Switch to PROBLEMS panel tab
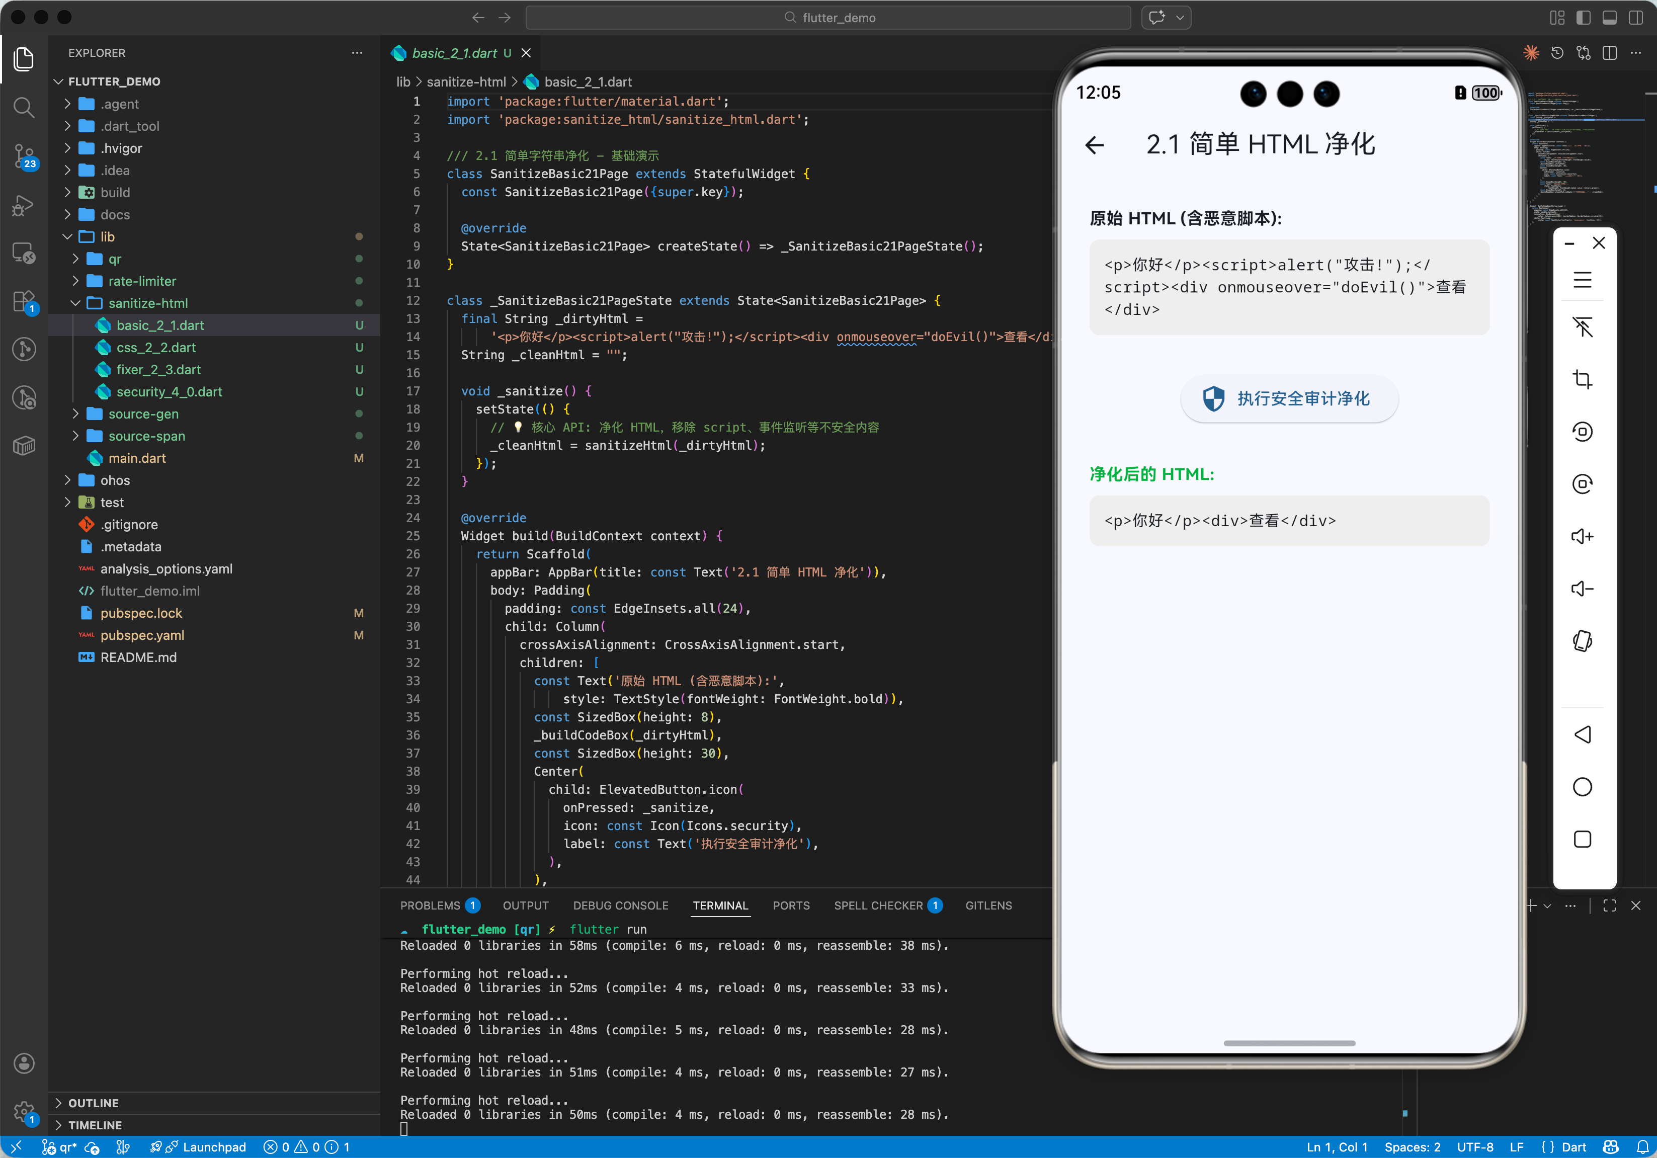This screenshot has width=1657, height=1158. [x=430, y=905]
